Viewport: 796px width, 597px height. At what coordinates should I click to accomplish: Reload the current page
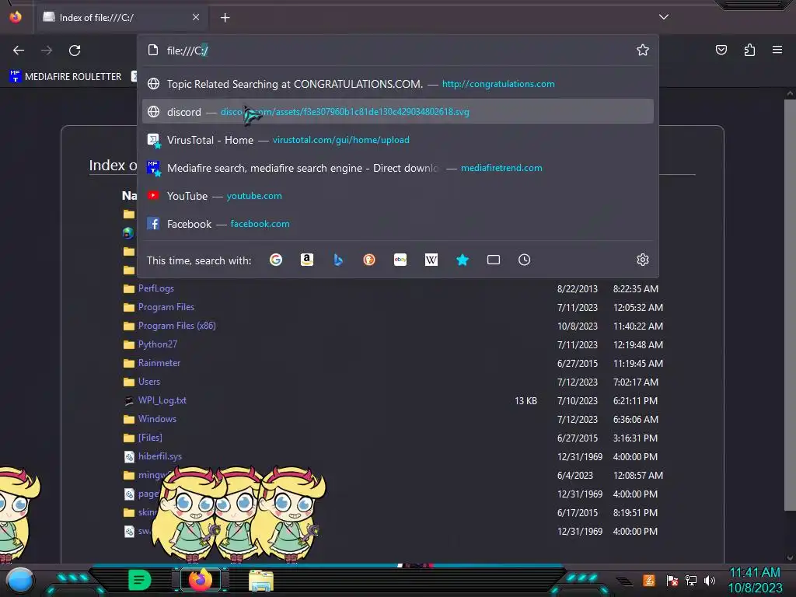75,51
